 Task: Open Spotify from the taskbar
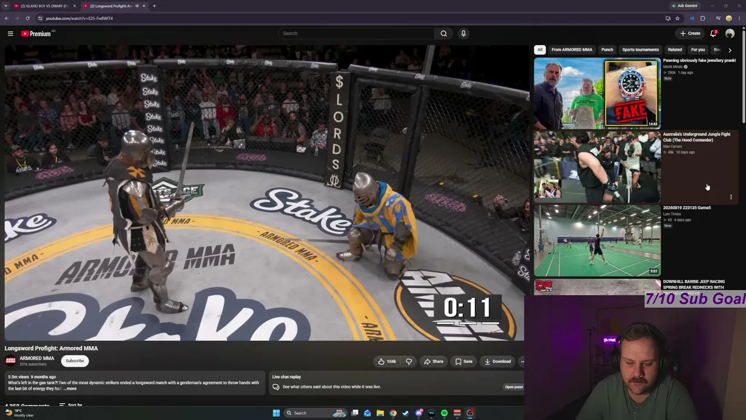(x=444, y=413)
